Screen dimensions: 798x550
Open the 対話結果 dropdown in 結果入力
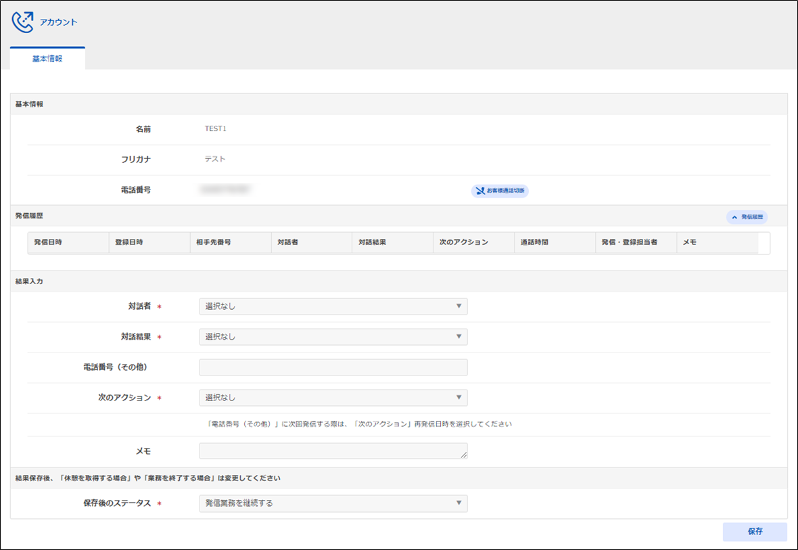(x=333, y=337)
